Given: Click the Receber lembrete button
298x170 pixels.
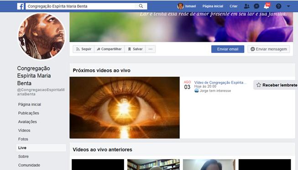Looking at the screenshot, I should pos(276,85).
